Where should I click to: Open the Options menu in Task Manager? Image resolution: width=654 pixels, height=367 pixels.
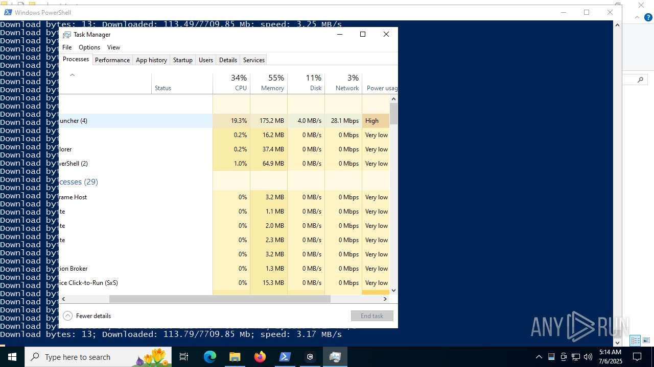tap(89, 47)
